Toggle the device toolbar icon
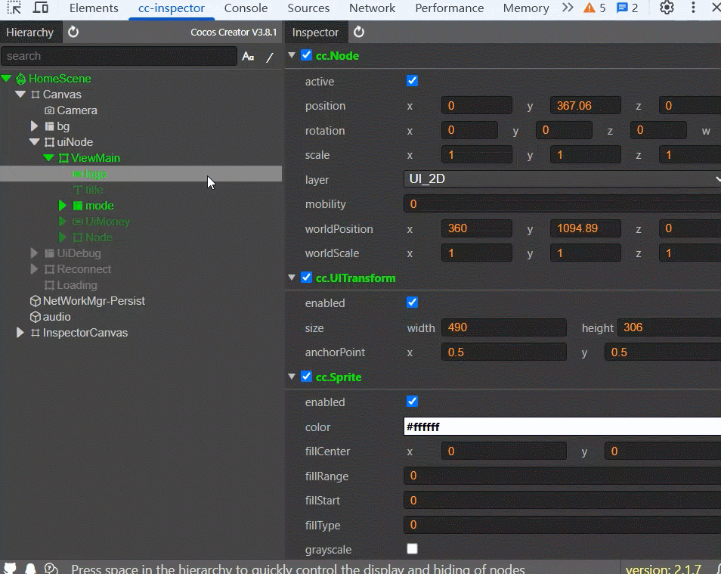The width and height of the screenshot is (721, 574). pyautogui.click(x=41, y=8)
